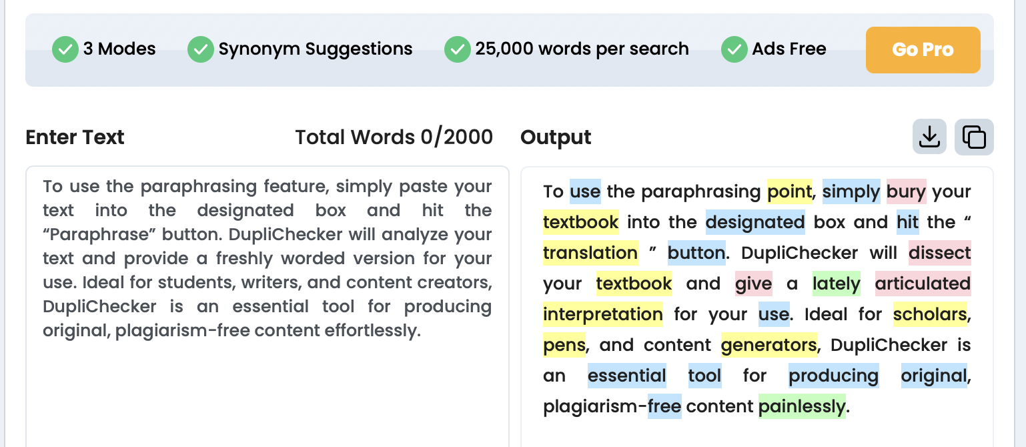Select the word "textbook" before "into the"
This screenshot has width=1026, height=447.
tap(581, 222)
